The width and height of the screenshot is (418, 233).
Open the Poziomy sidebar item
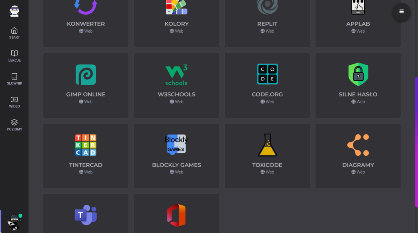point(14,125)
